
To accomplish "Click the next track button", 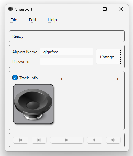I will [39, 140].
